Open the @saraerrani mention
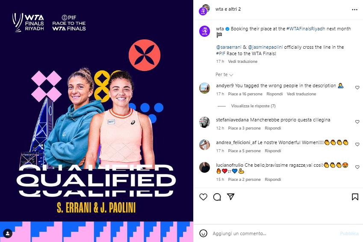 click(x=229, y=47)
